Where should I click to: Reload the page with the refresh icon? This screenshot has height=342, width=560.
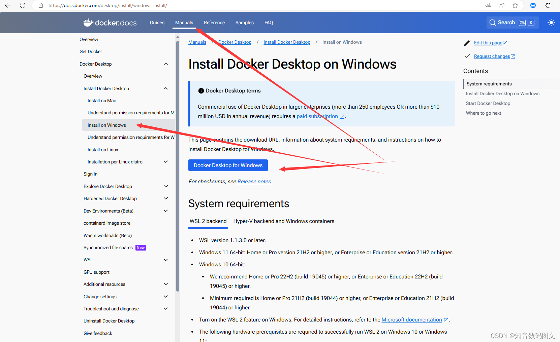(23, 5)
